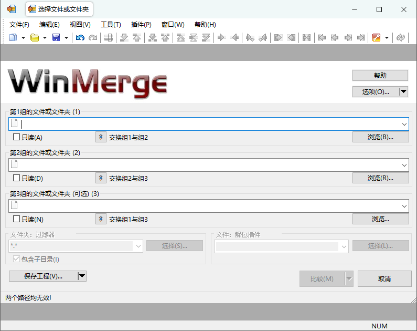
Task: Click the swap icon for groups 1 and 2
Action: click(x=101, y=137)
